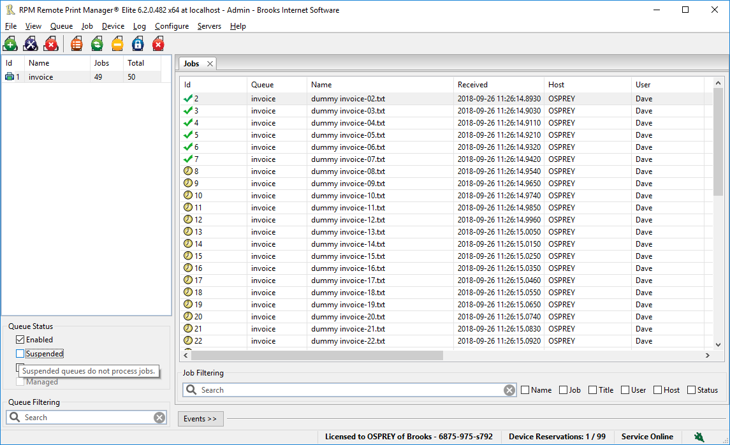This screenshot has height=445, width=730.
Task: Click the orange list toolbar icon
Action: (x=77, y=44)
